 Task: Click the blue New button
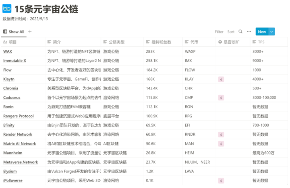point(262,32)
